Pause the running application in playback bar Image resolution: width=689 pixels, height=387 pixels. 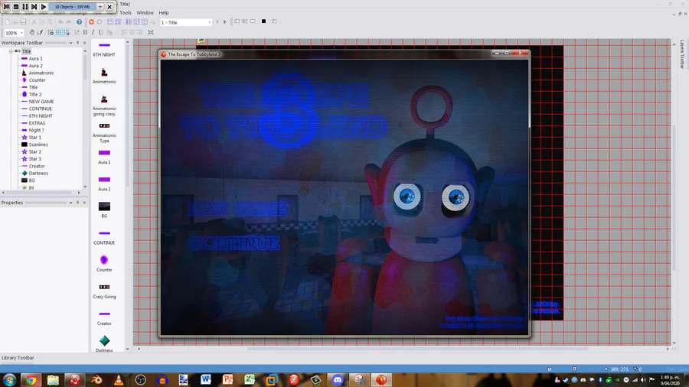(x=25, y=7)
